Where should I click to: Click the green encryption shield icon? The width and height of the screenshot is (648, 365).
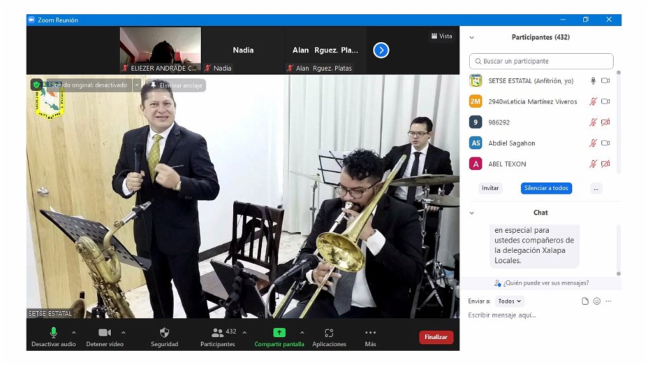[x=36, y=84]
